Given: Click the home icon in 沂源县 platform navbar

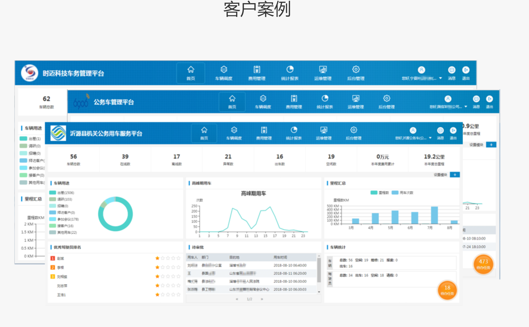Looking at the screenshot, I should pyautogui.click(x=204, y=130).
